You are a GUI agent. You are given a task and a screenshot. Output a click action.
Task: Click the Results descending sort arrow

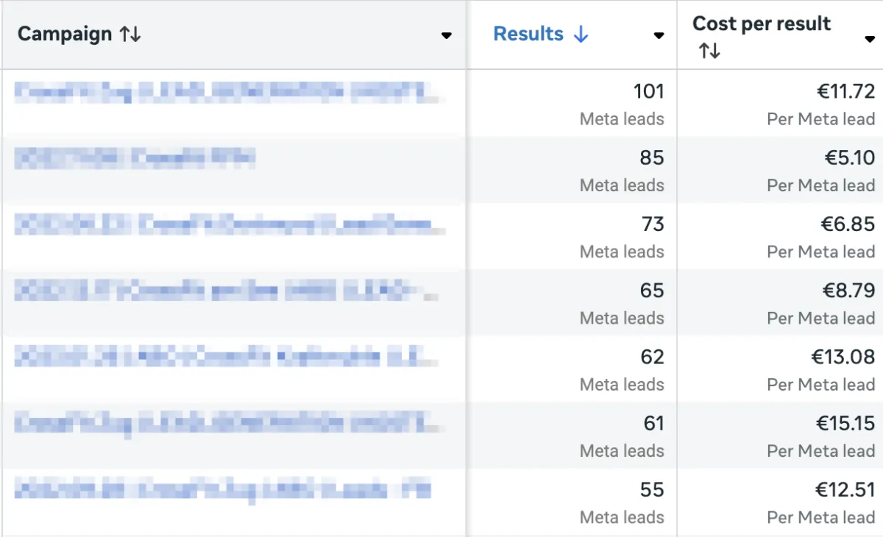581,35
